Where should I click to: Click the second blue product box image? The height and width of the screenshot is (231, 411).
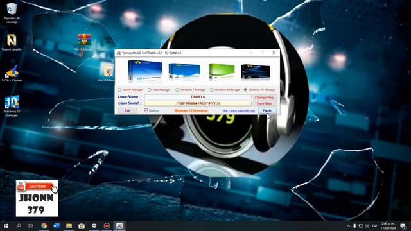coord(184,71)
